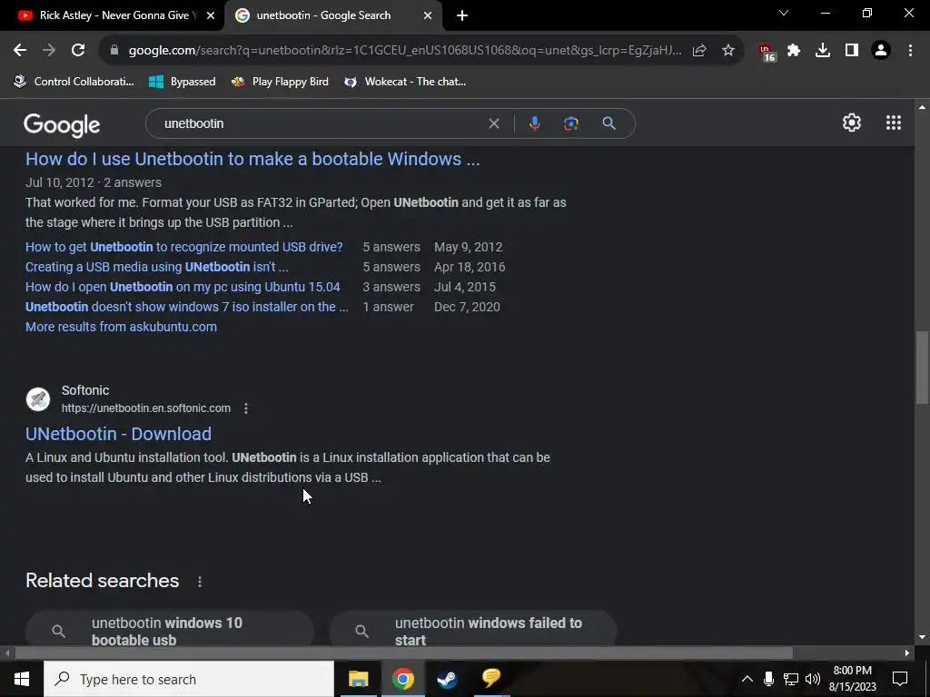Open the UNetbootin - Download result
The height and width of the screenshot is (697, 930).
[x=118, y=434]
